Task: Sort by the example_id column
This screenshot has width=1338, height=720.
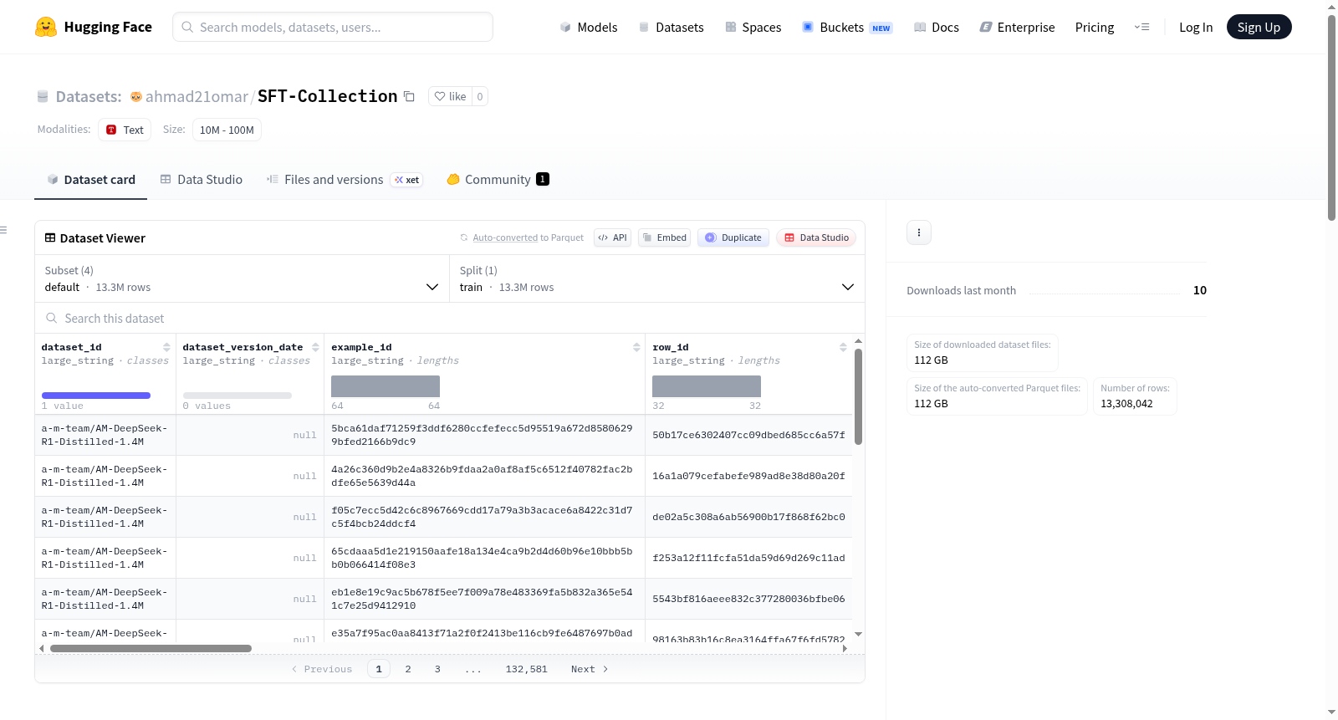Action: point(636,347)
